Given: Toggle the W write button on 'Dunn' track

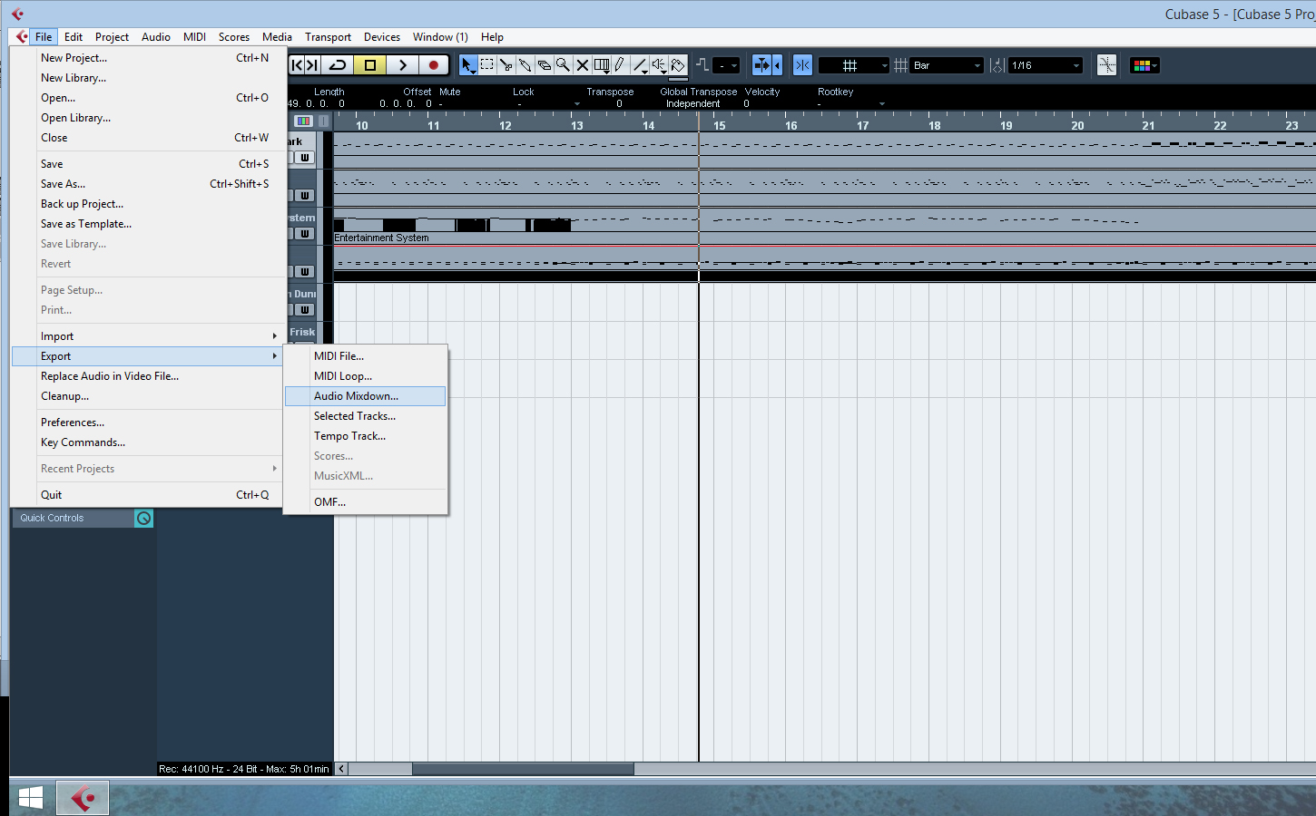Looking at the screenshot, I should pos(305,310).
